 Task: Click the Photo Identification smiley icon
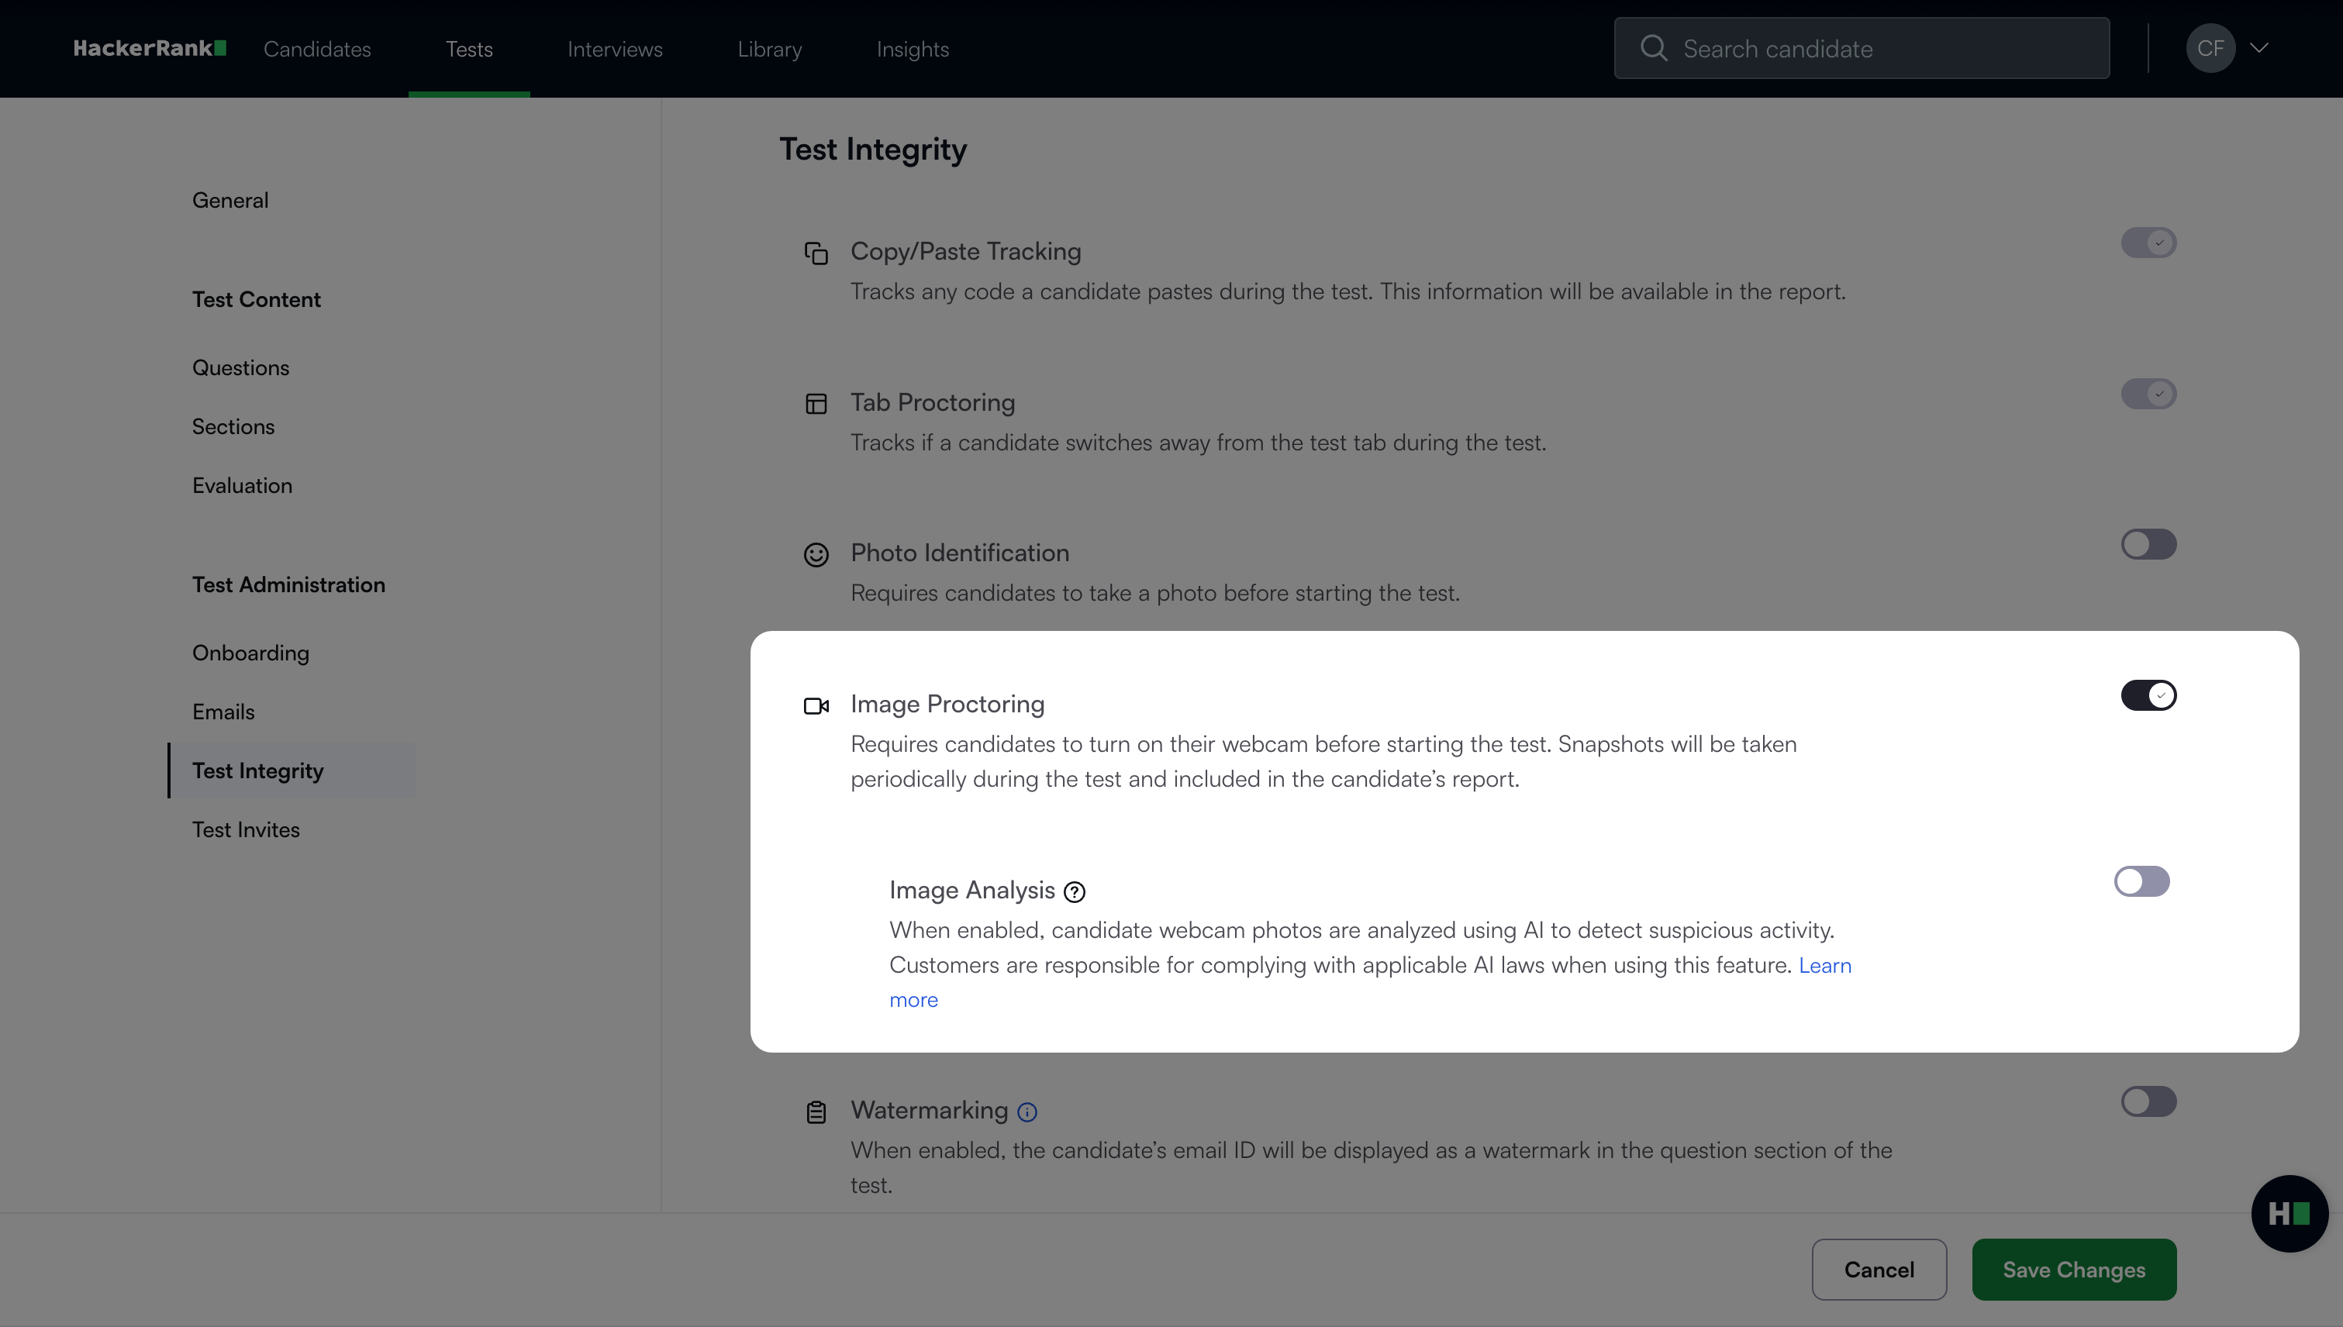pyautogui.click(x=816, y=554)
